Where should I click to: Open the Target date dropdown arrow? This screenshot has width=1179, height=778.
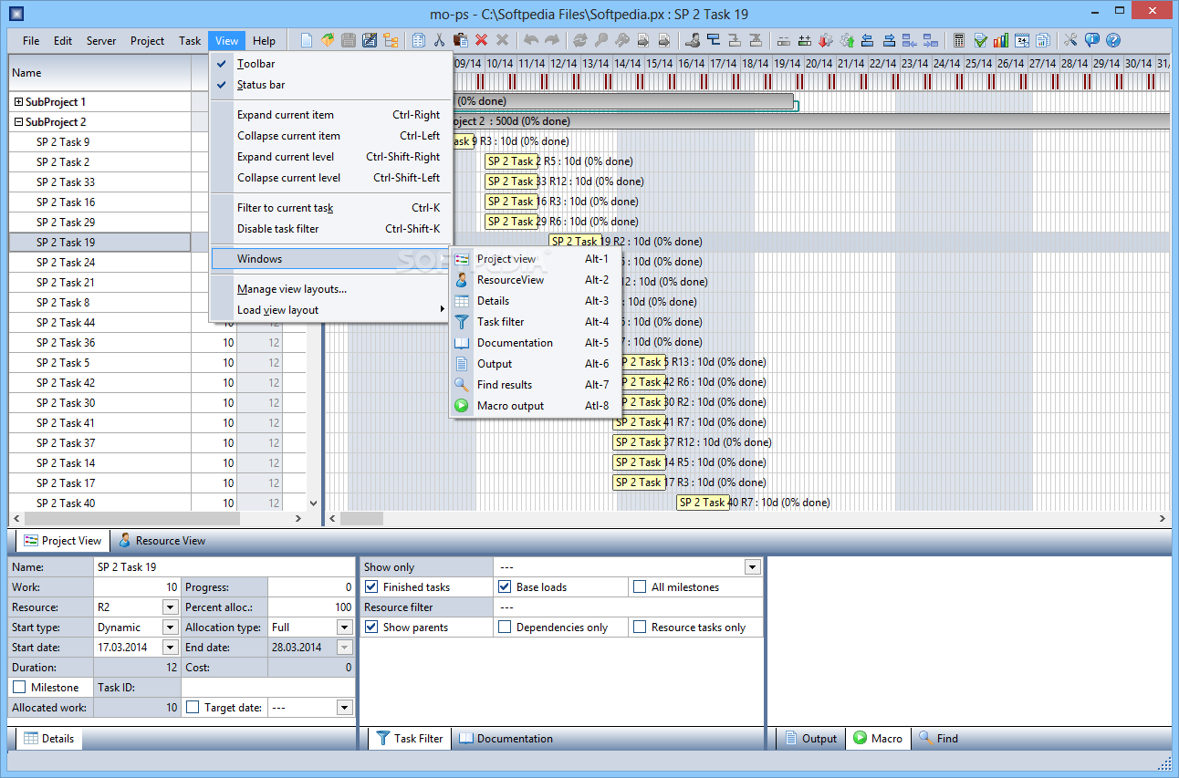tap(344, 708)
